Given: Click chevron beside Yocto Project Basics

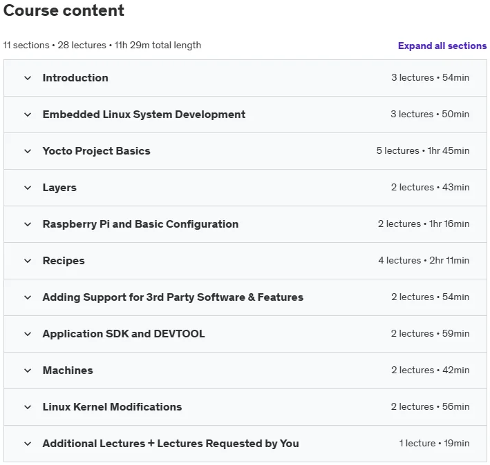Looking at the screenshot, I should (x=28, y=151).
